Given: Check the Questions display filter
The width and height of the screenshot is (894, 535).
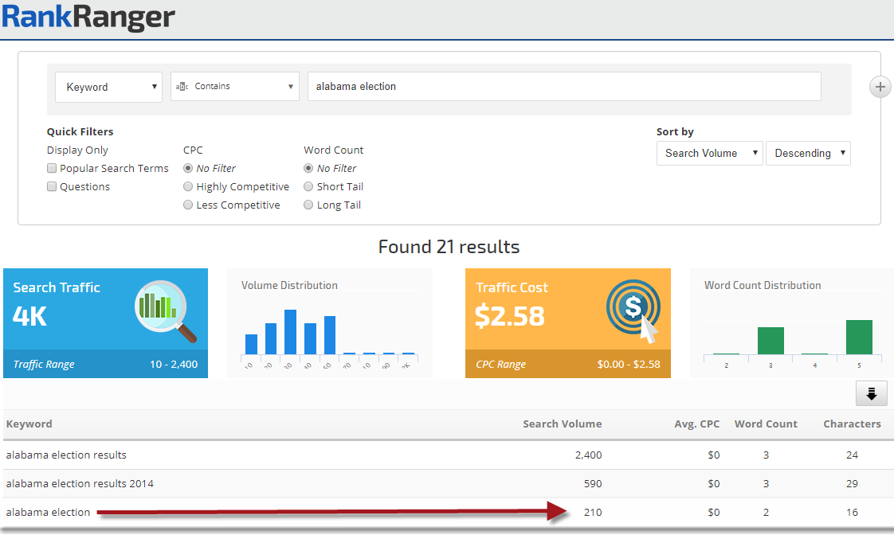Looking at the screenshot, I should coord(52,187).
